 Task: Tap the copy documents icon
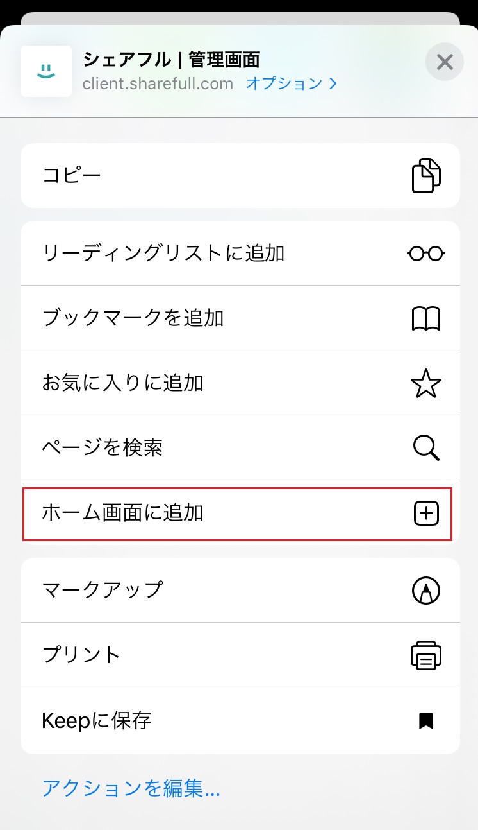click(425, 175)
